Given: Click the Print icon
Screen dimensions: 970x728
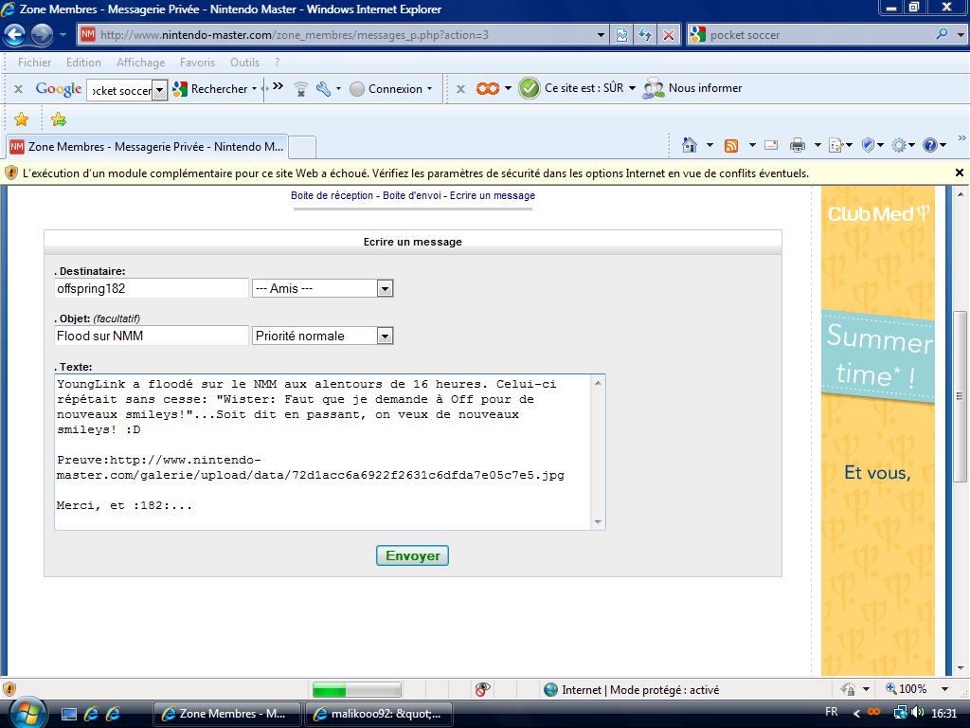Looking at the screenshot, I should (798, 145).
